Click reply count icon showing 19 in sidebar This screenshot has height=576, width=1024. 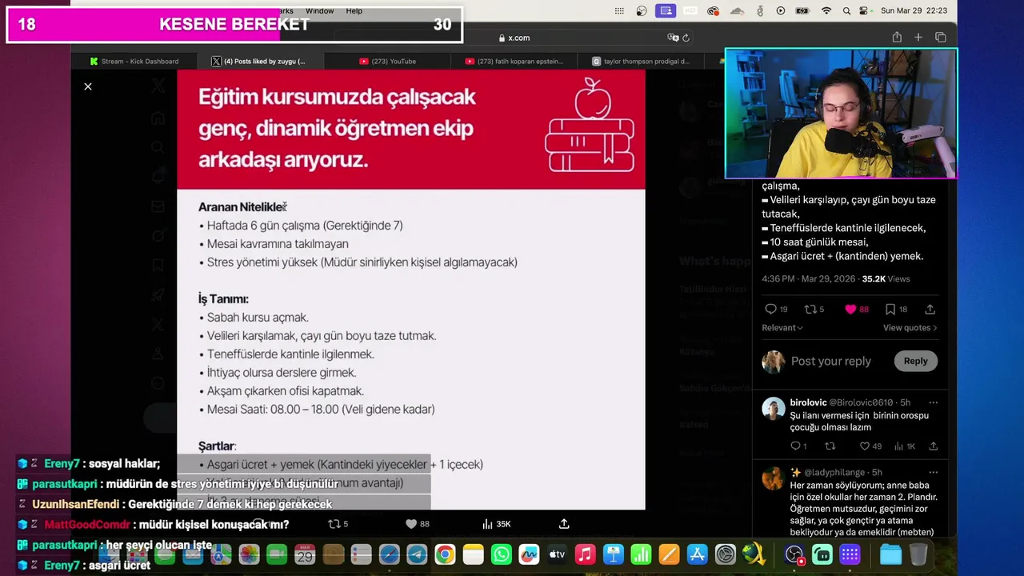776,310
